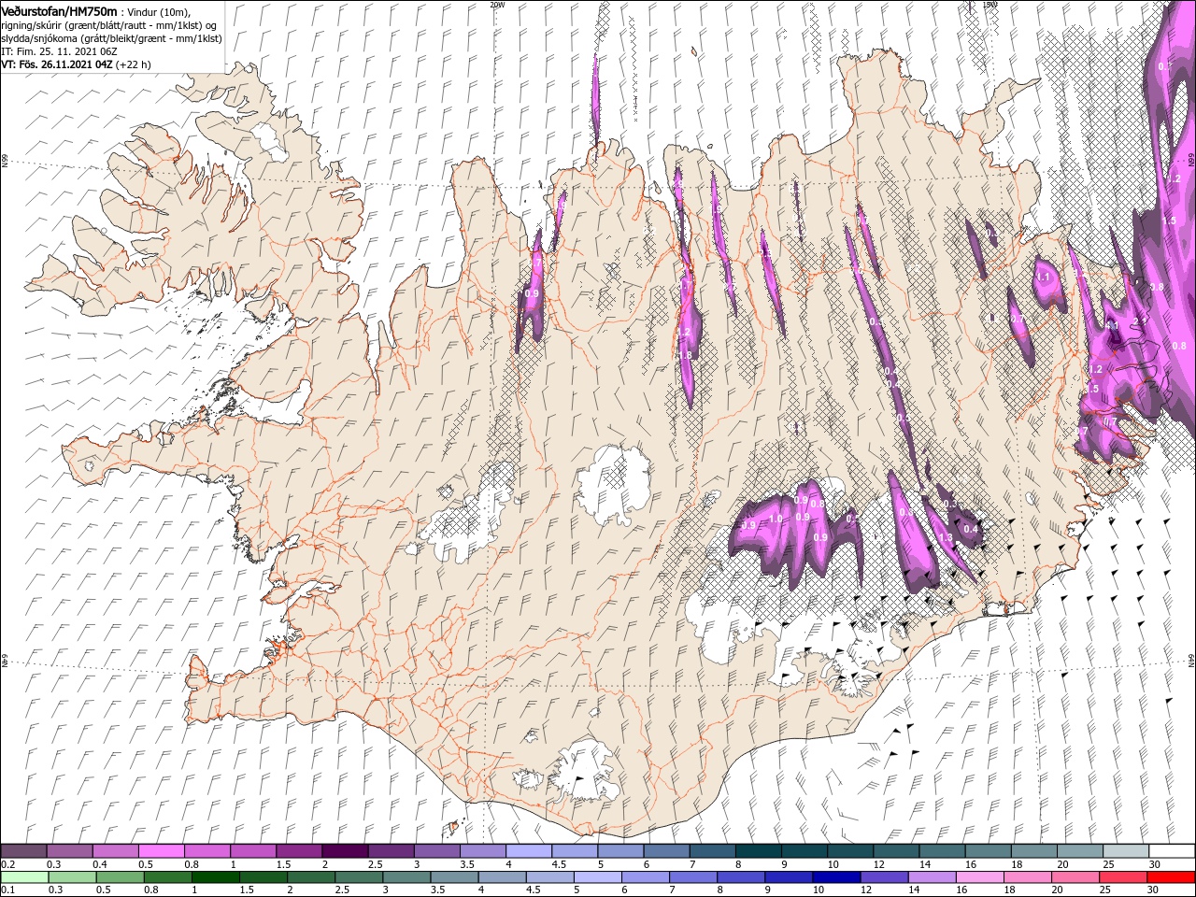Click the rain legend swatch labeled 7

pos(693,877)
